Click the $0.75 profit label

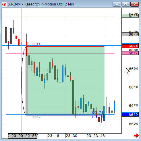pos(98,113)
